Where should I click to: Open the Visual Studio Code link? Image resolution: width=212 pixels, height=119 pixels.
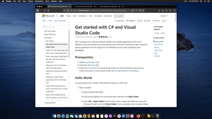(92, 62)
